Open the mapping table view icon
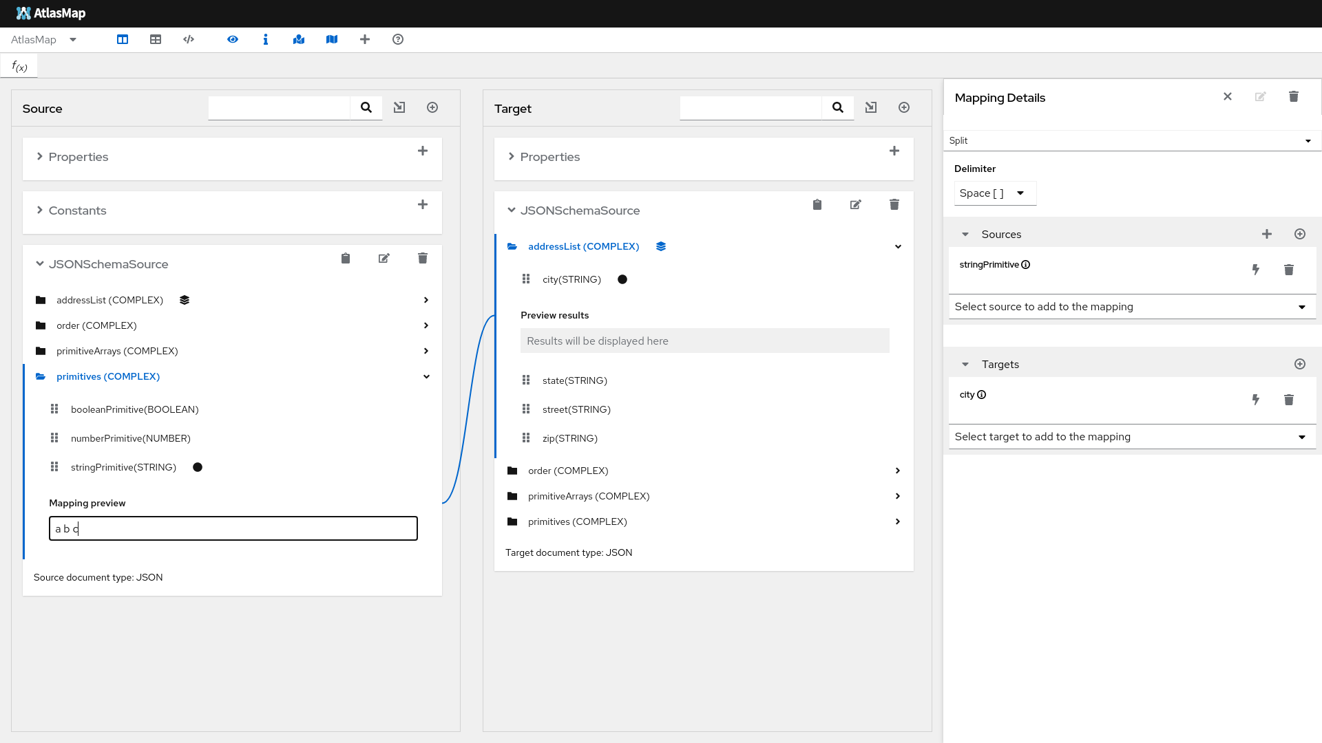Screen dimensions: 1322x743 [x=156, y=39]
